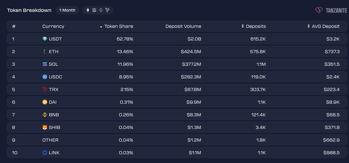This screenshot has height=163, width=349.
Task: Click the $8.9K average deposit
Action: coord(333,102)
